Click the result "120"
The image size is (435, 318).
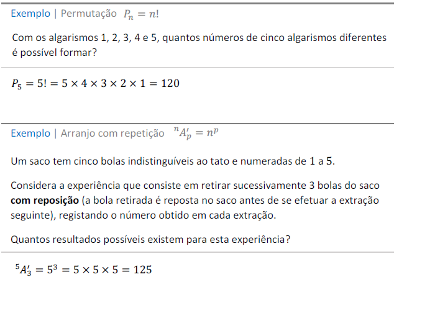pyautogui.click(x=170, y=83)
